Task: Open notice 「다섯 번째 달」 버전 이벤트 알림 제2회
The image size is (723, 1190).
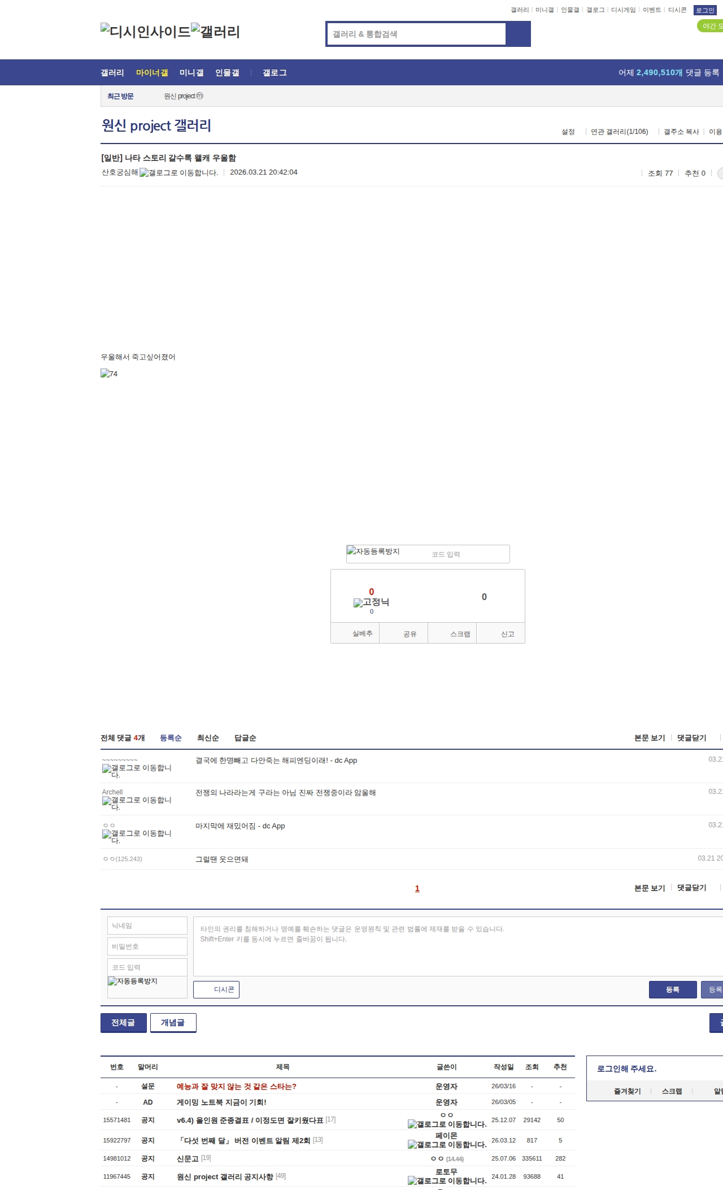Action: [x=243, y=1140]
